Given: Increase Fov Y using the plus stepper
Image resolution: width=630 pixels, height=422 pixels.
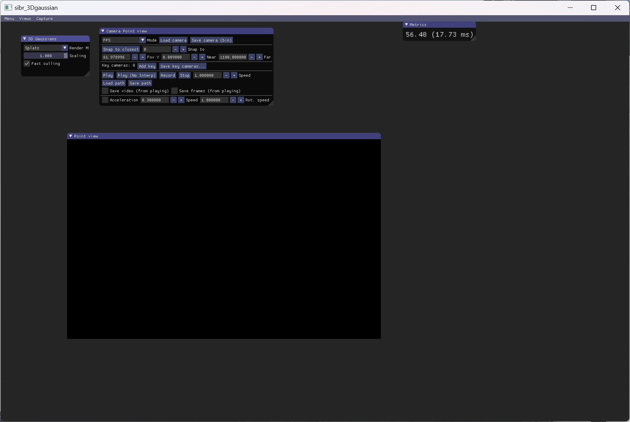Looking at the screenshot, I should click(x=142, y=57).
